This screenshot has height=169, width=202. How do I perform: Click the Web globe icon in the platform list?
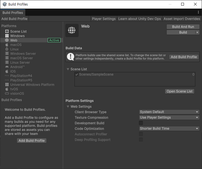[7, 40]
